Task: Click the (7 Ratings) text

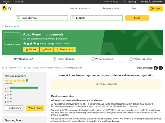Action: [49, 44]
